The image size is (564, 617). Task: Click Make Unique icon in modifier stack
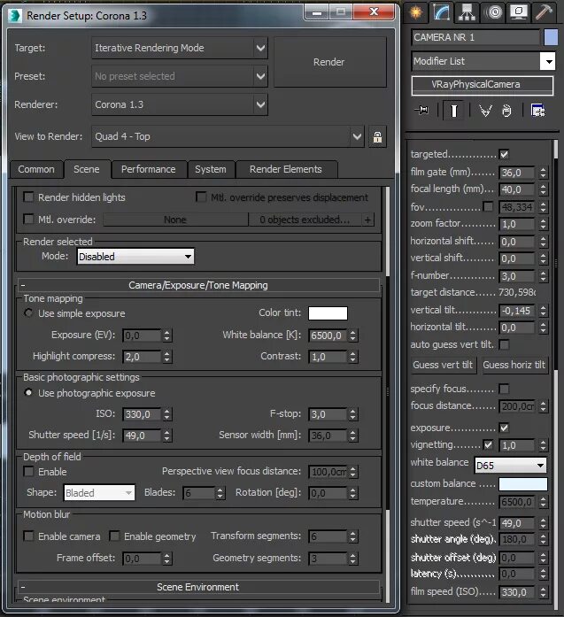pyautogui.click(x=485, y=111)
